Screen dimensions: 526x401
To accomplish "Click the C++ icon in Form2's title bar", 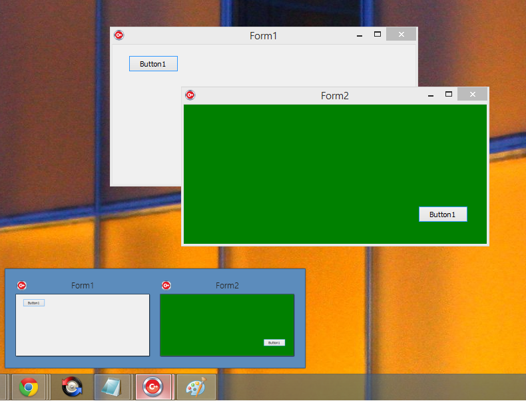I will click(x=190, y=95).
